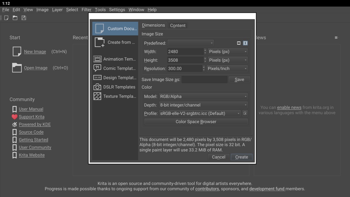Expand the color Model dropdown
The height and width of the screenshot is (197, 350).
click(x=203, y=97)
